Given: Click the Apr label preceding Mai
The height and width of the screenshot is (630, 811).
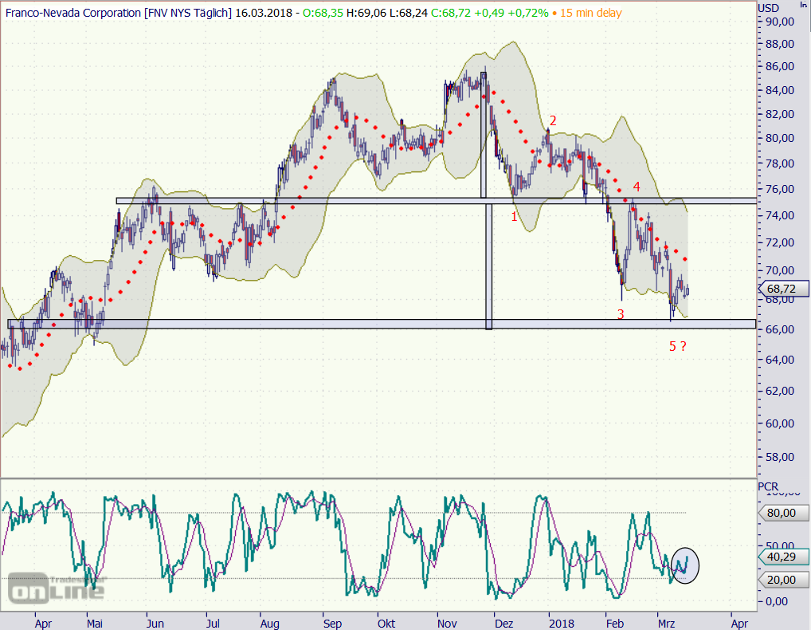Looking at the screenshot, I should (44, 624).
